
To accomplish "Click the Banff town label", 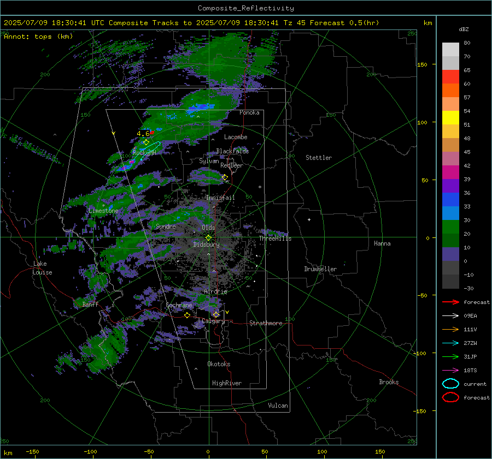I will 90,304.
